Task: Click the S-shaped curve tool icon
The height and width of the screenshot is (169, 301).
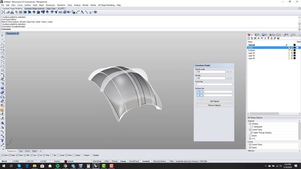Action: (x=87, y=12)
